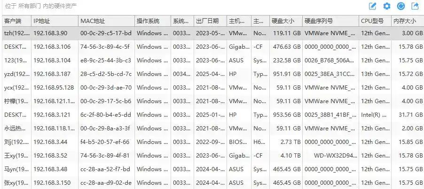This screenshot has width=424, height=189.
Task: Open the settings gear icon
Action: point(387,6)
